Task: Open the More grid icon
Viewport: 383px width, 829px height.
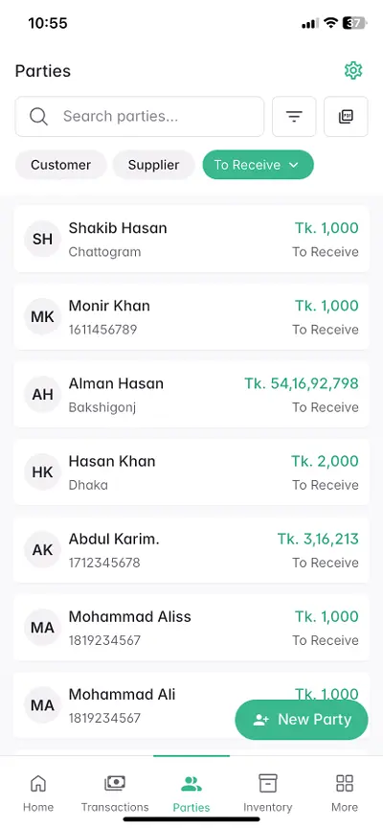Action: [x=345, y=783]
